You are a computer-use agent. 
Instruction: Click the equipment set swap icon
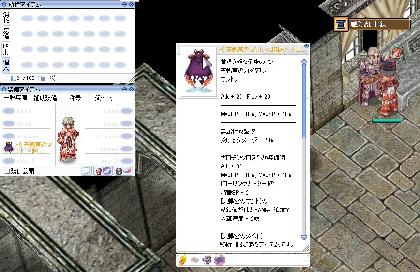click(x=104, y=171)
